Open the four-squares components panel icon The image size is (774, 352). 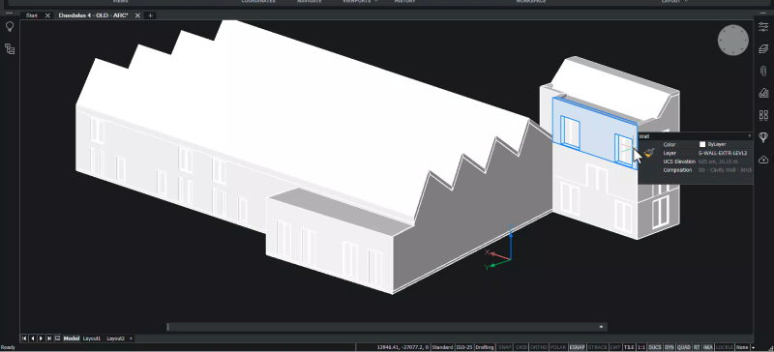tap(763, 115)
